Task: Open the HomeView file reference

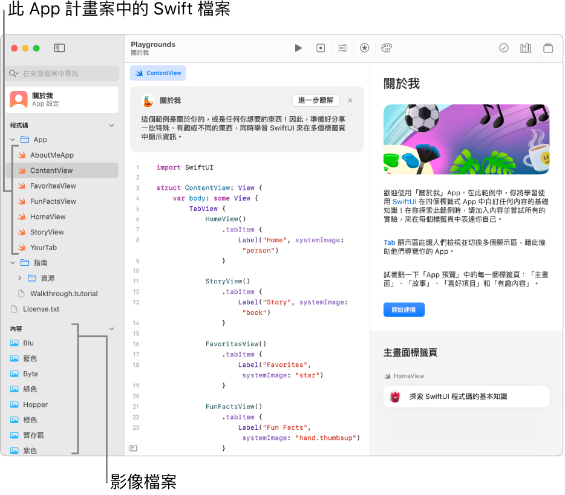Action: (x=404, y=376)
